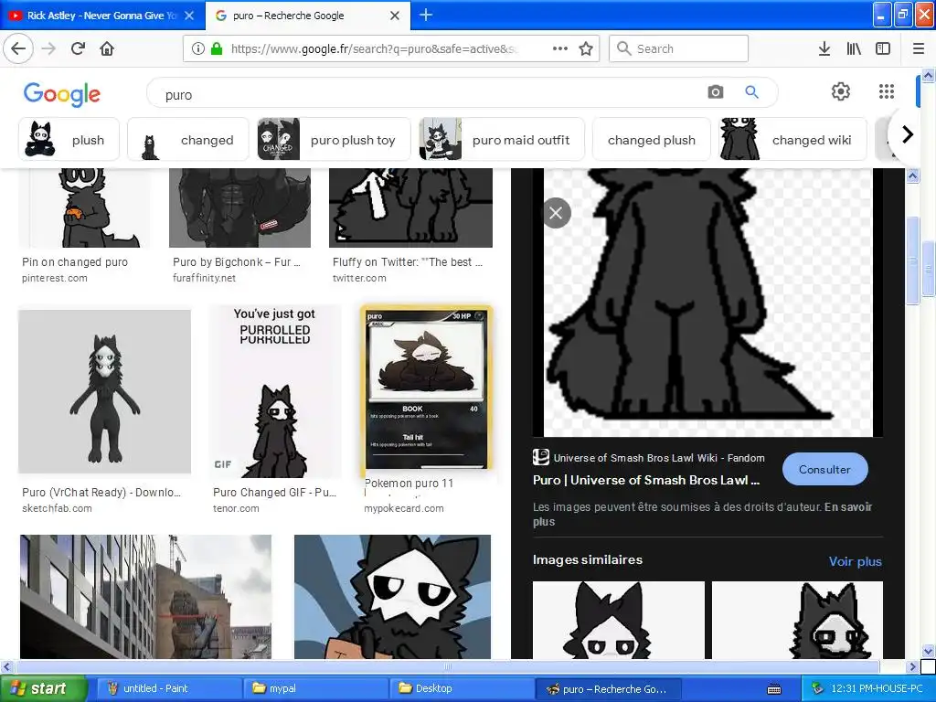Open 'Desktop' folder from taskbar
The image size is (936, 702).
[x=463, y=688]
